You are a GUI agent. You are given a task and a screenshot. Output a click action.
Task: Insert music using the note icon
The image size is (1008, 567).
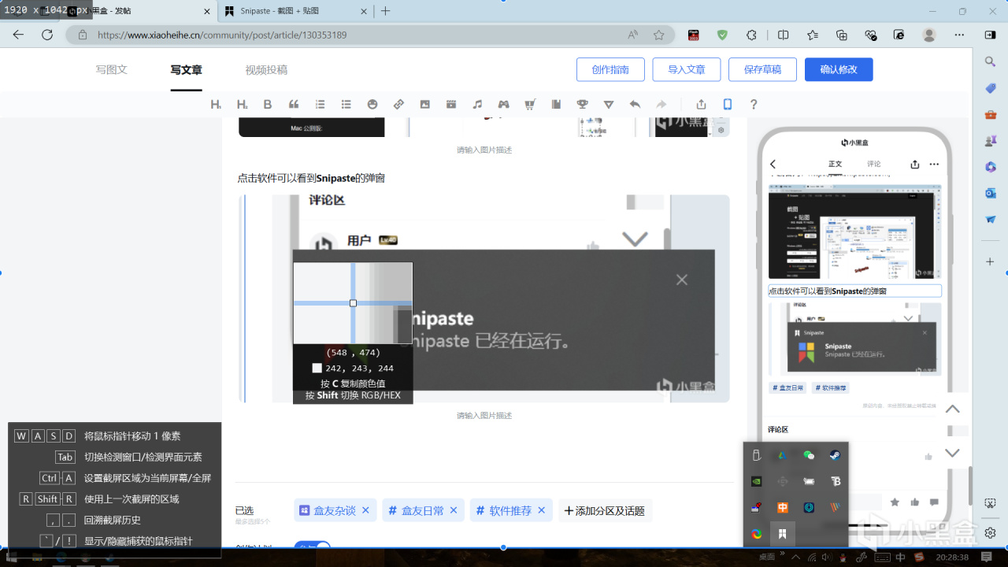pos(477,104)
